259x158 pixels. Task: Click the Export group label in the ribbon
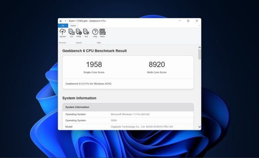point(79,43)
